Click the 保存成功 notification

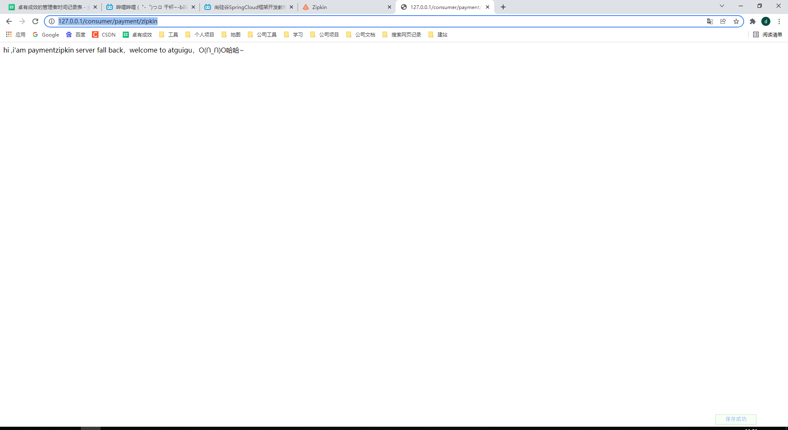(736, 419)
